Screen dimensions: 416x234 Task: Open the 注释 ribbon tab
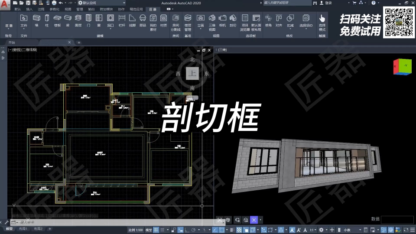pos(41,9)
